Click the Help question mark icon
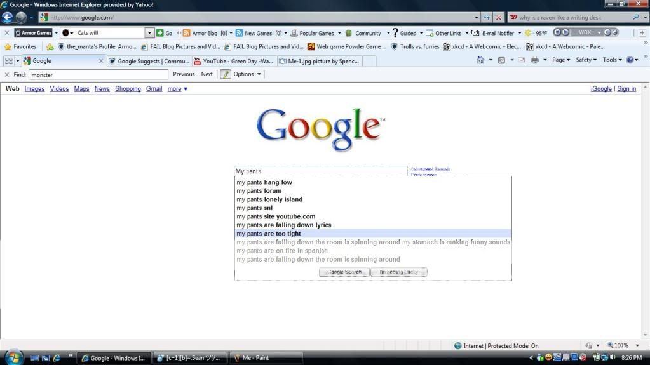The image size is (650, 365). pyautogui.click(x=630, y=60)
